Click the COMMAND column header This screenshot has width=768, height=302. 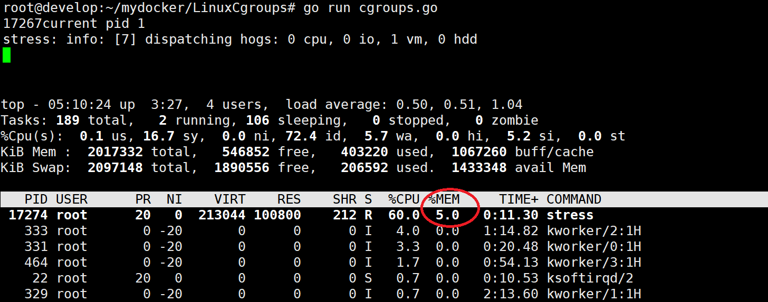coord(574,199)
